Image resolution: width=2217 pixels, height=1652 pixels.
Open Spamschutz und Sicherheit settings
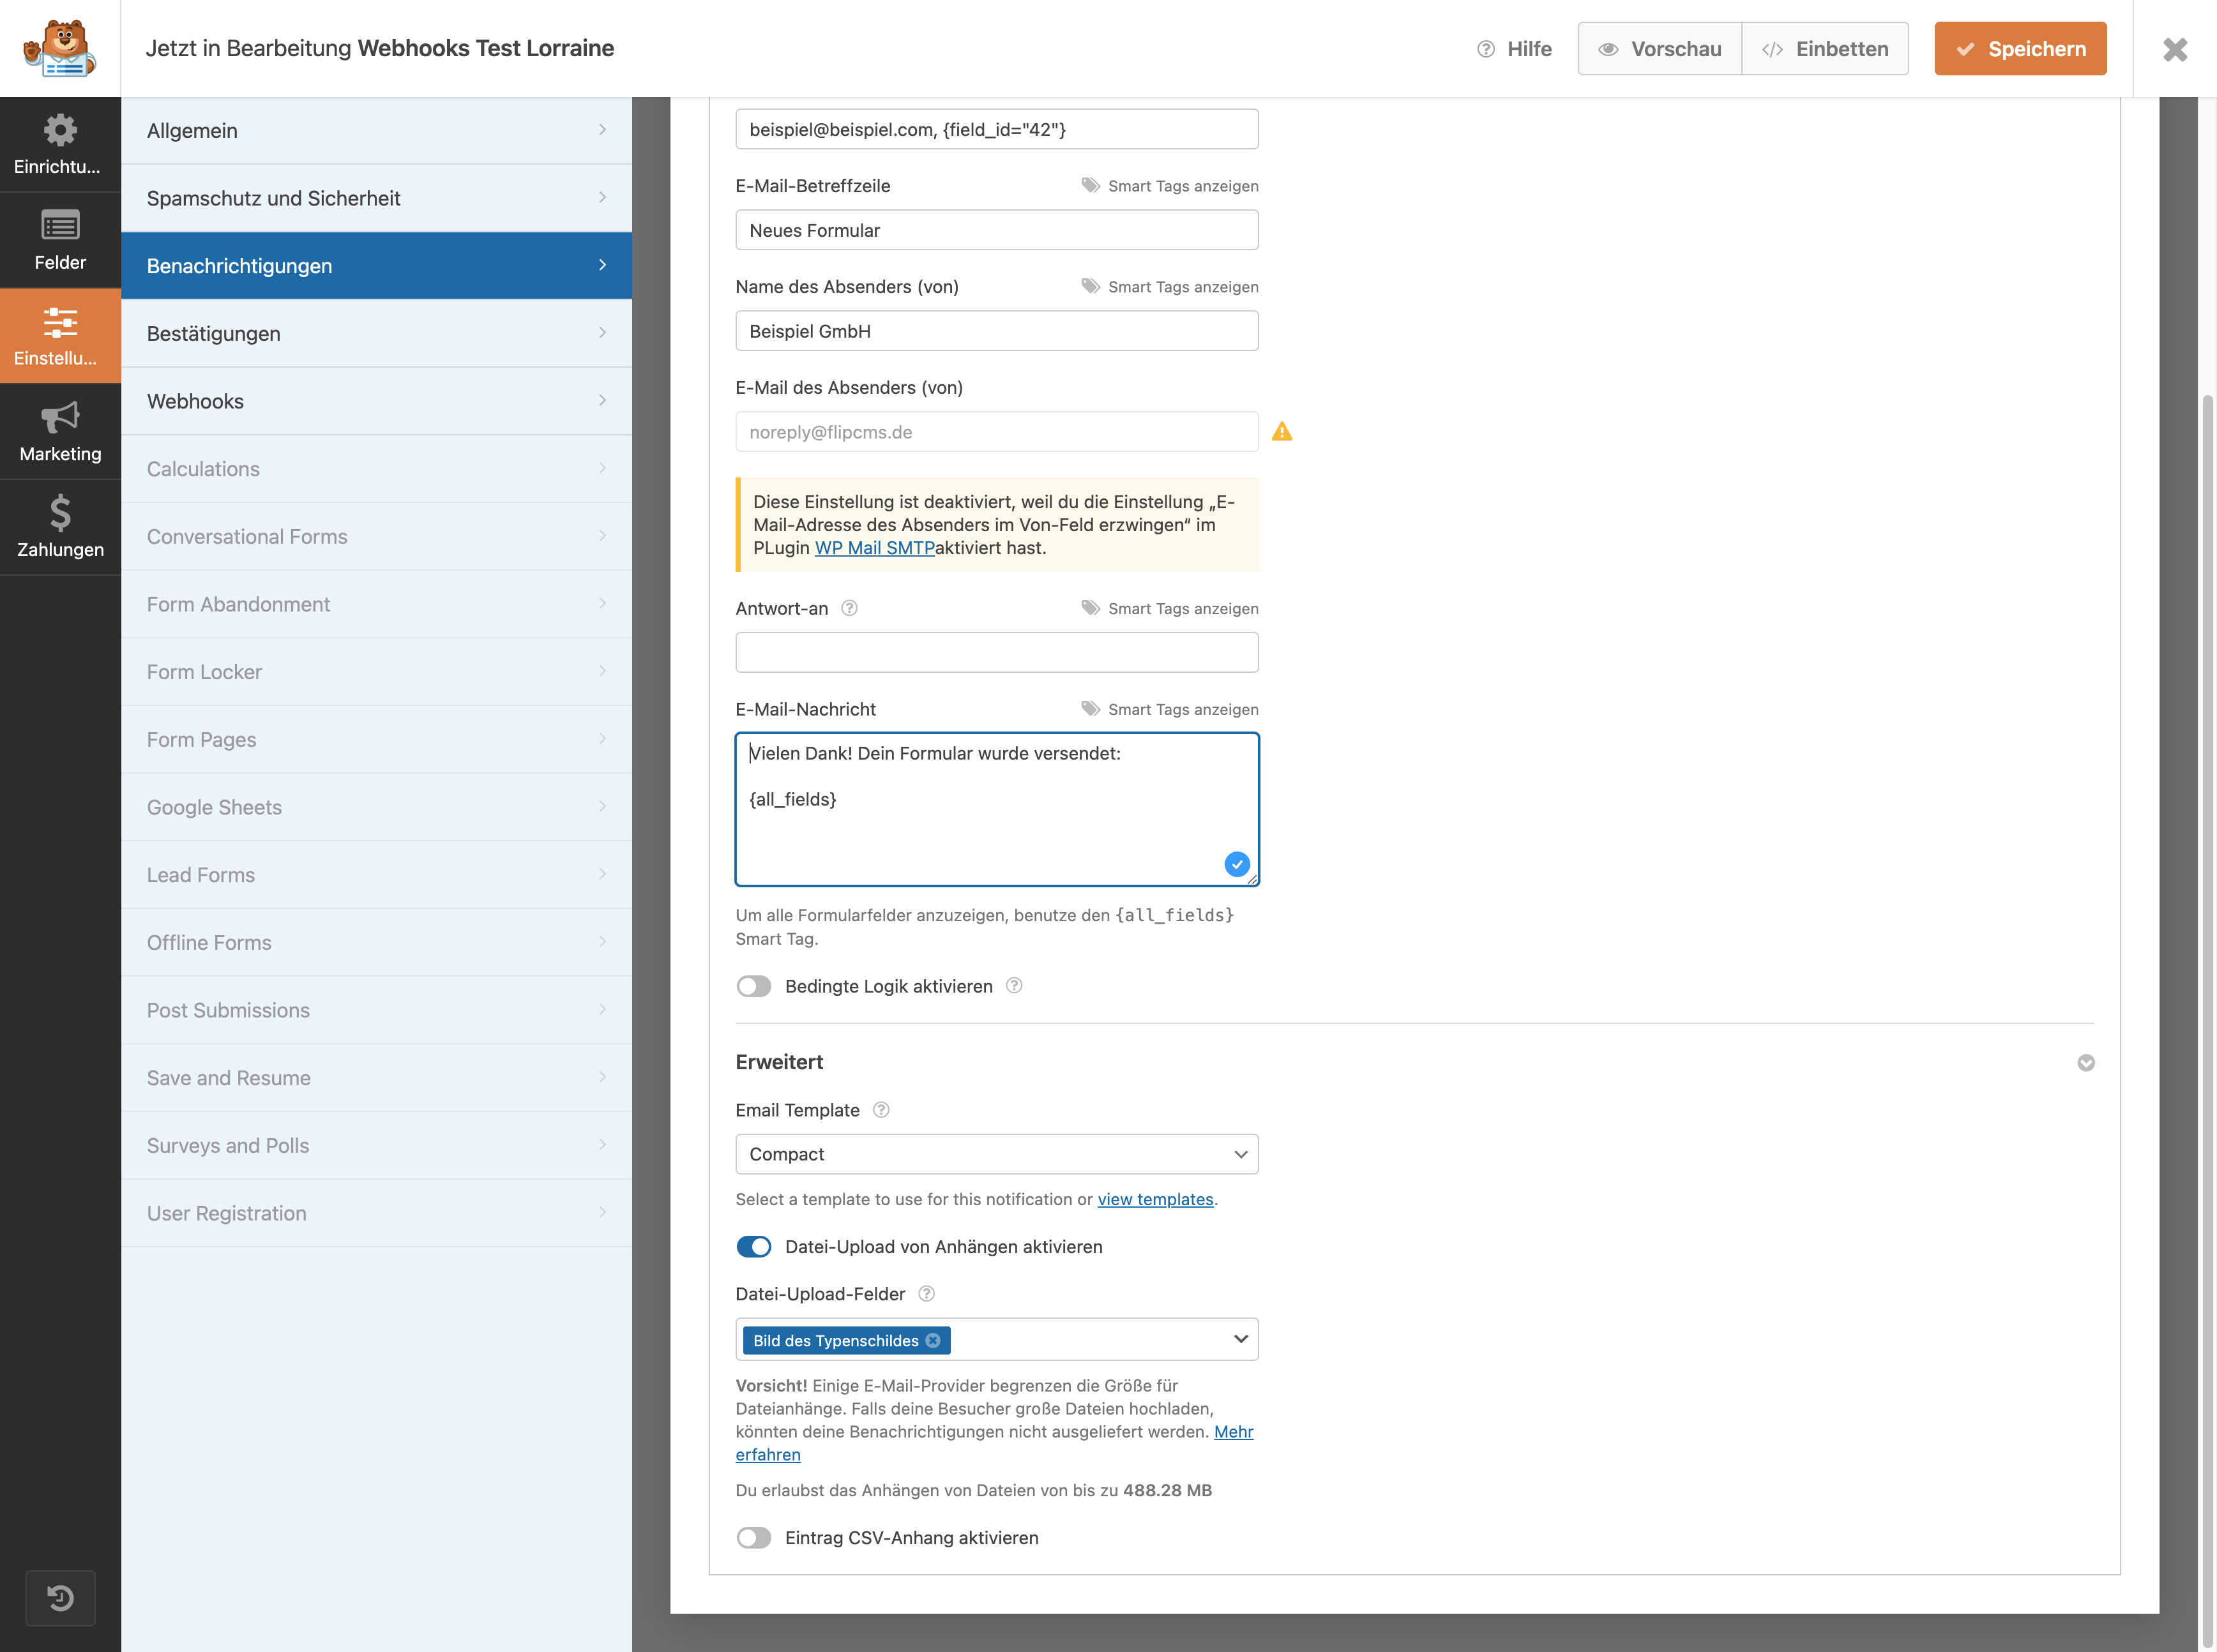coord(376,198)
